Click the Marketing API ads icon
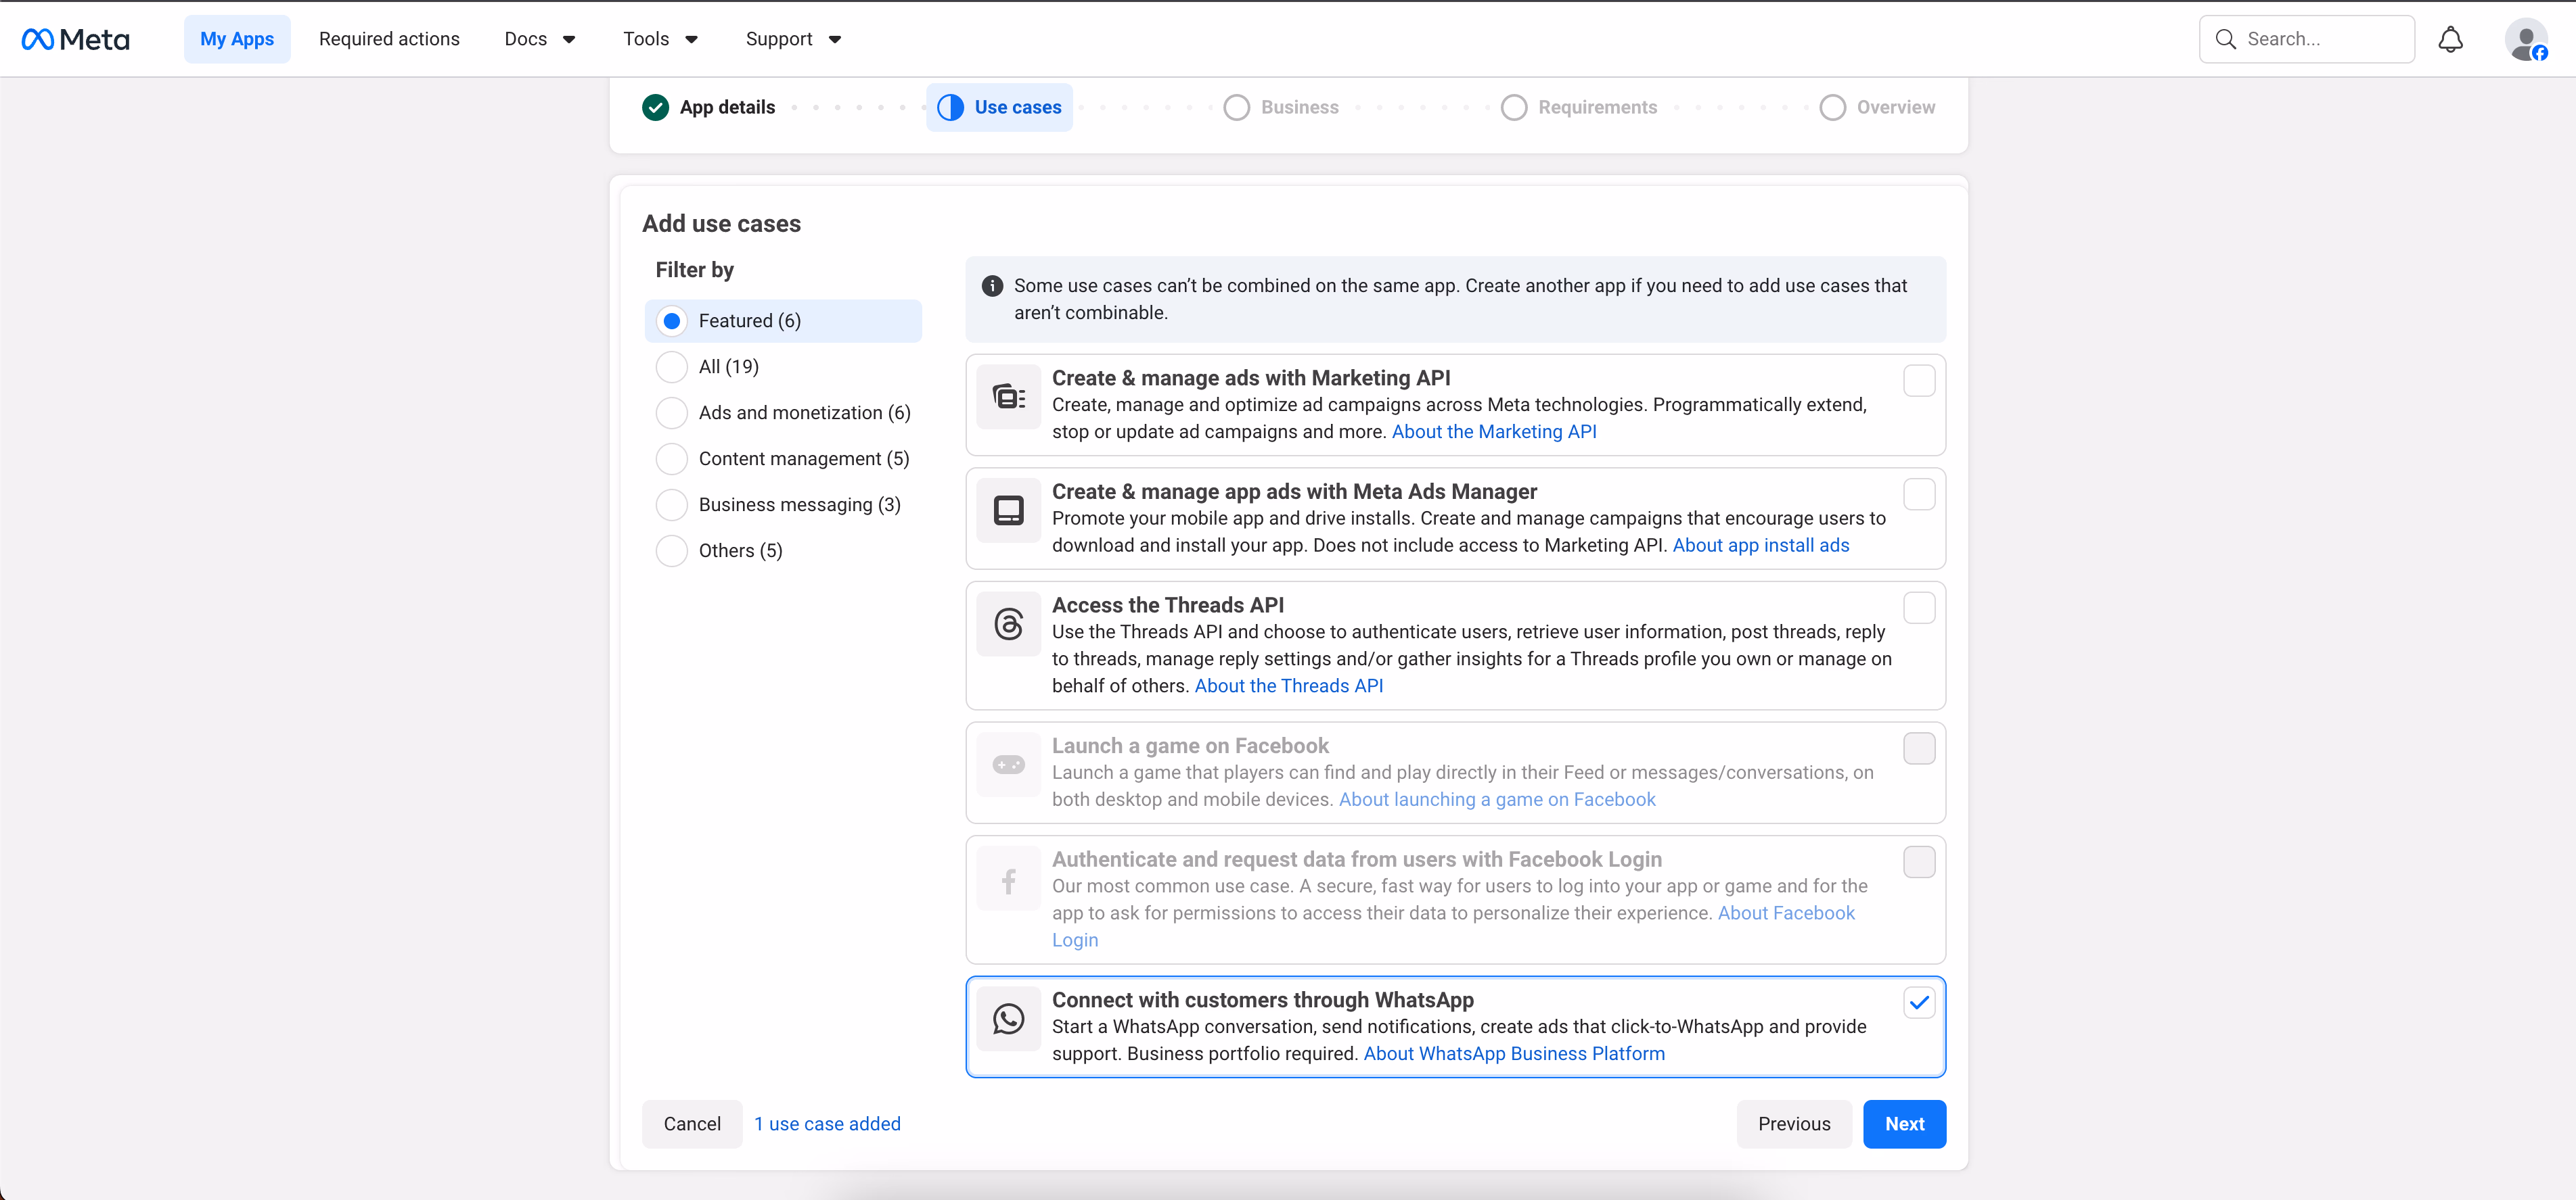The width and height of the screenshot is (2576, 1200). (1008, 397)
